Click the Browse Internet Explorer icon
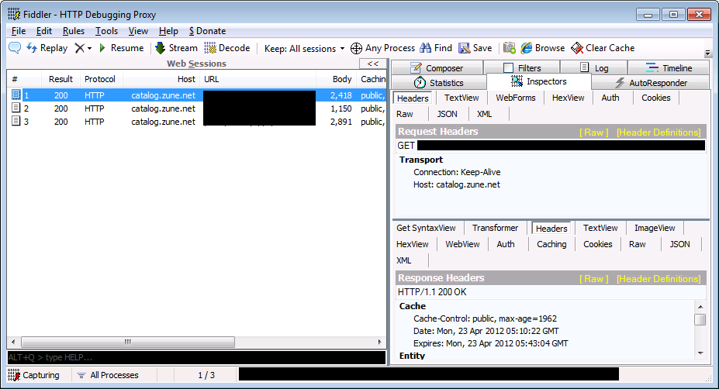 click(527, 47)
